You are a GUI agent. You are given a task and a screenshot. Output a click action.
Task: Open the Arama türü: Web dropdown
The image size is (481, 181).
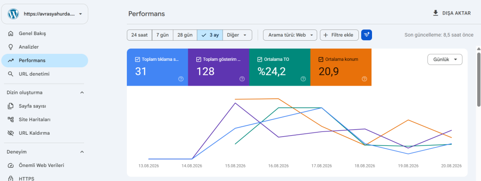tap(290, 35)
